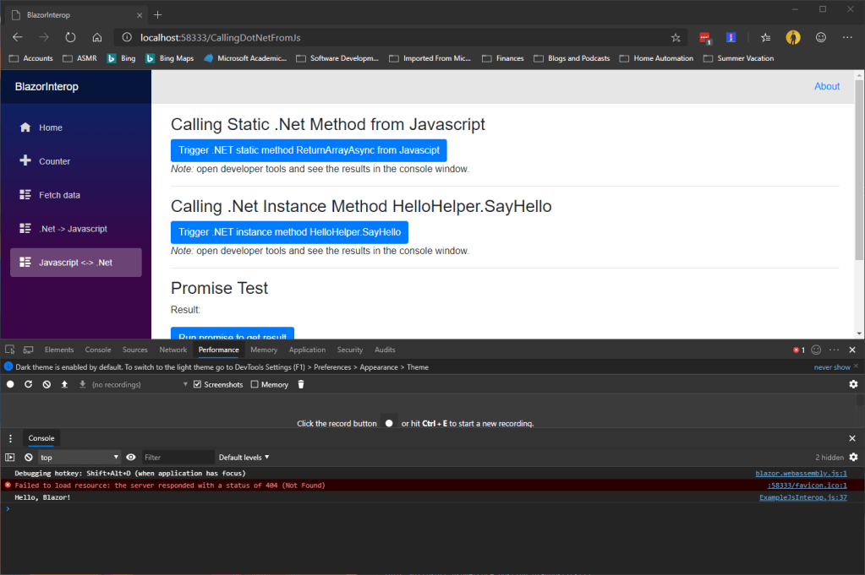Click the inspect element picker icon

(9, 350)
